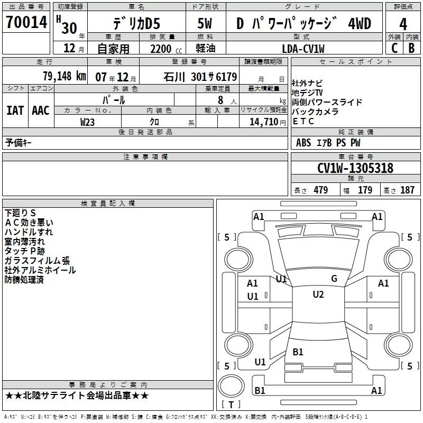Click the interior grade letter B

(x=411, y=48)
